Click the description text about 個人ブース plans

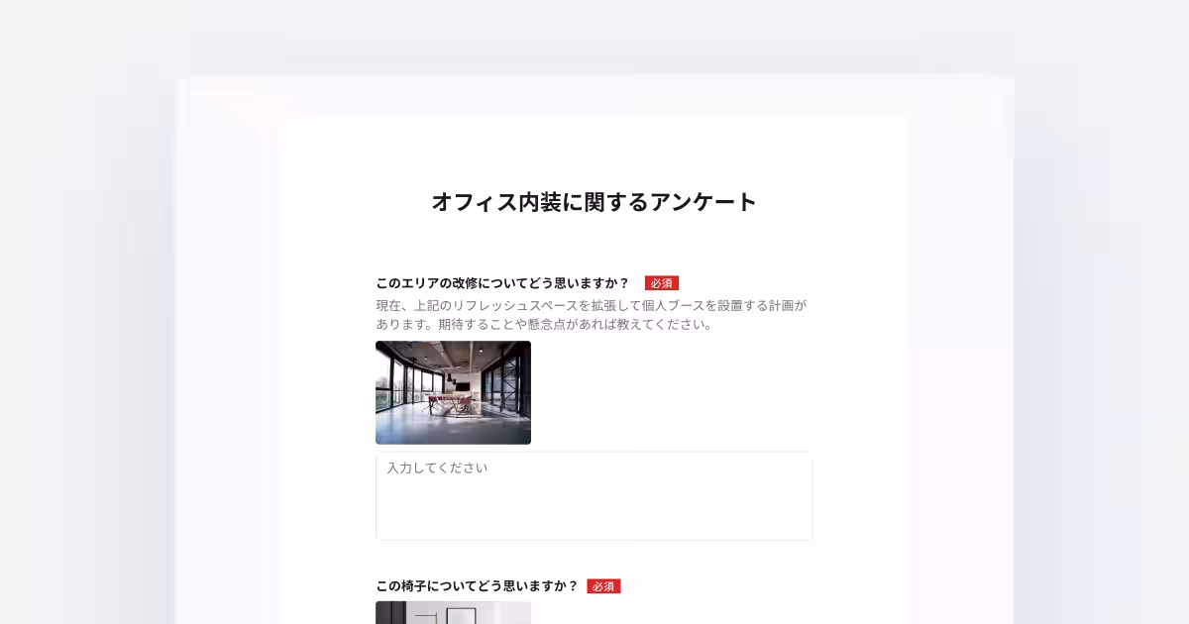pos(592,306)
